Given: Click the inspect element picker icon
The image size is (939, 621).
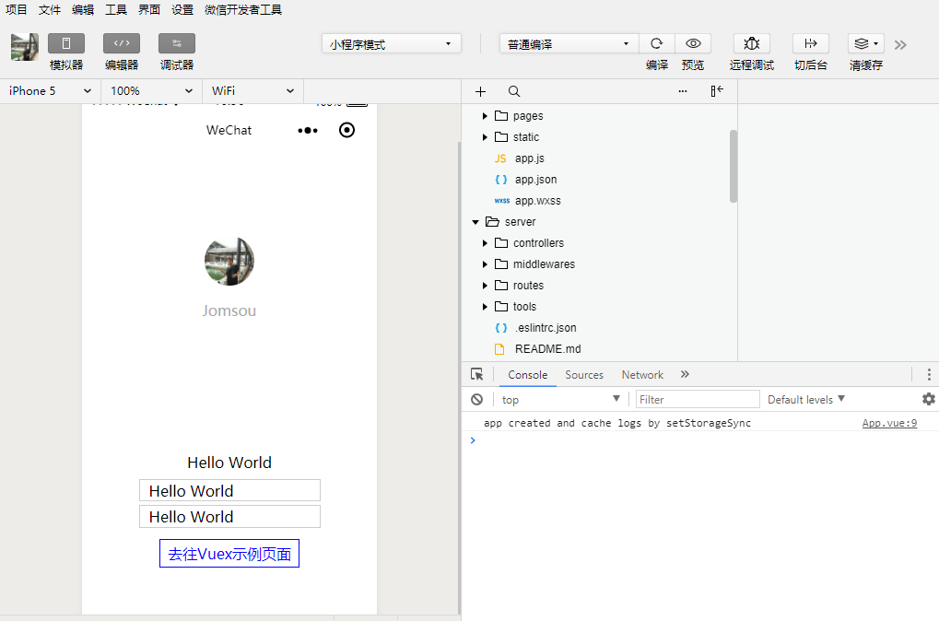Looking at the screenshot, I should (x=476, y=374).
